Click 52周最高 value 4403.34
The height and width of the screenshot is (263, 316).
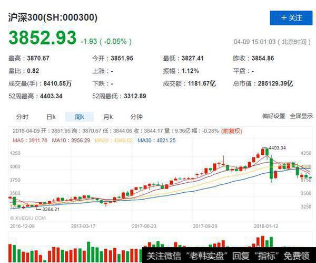(51, 96)
